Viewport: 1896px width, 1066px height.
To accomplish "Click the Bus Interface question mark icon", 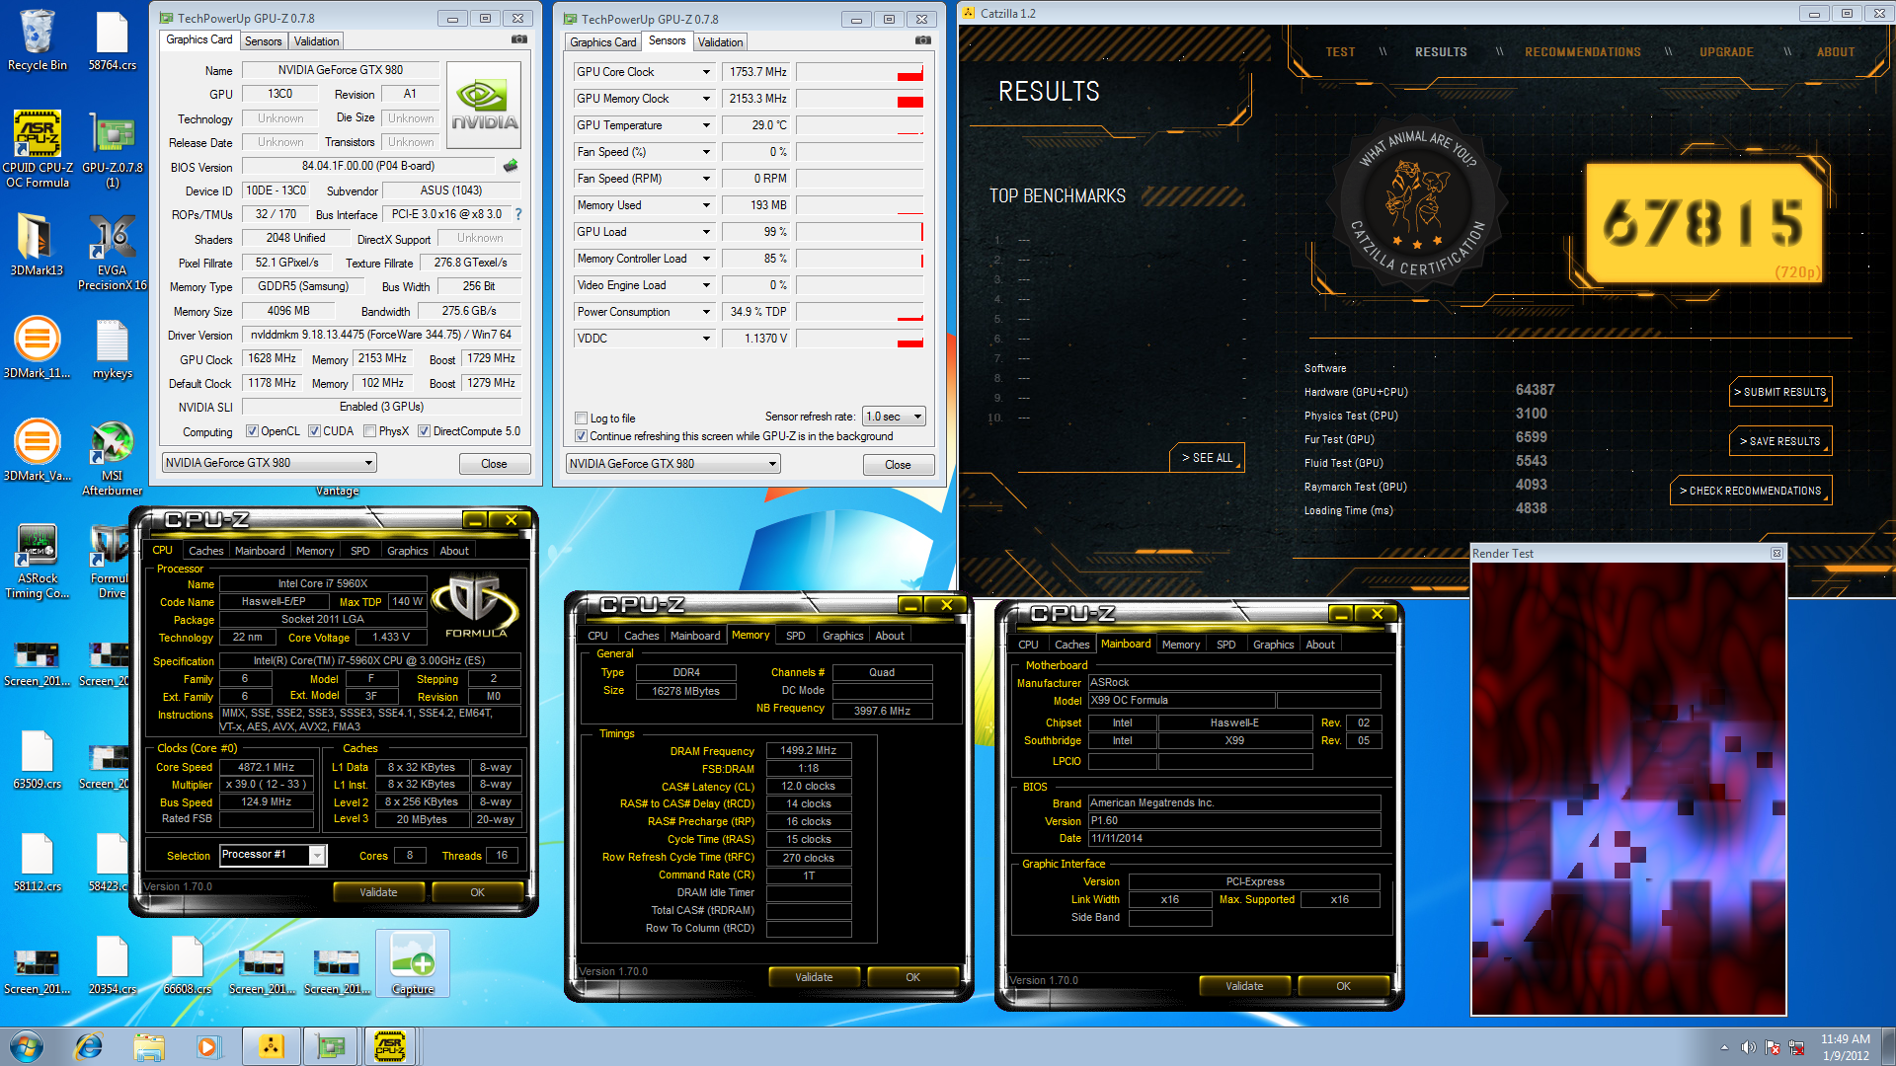I will [518, 214].
